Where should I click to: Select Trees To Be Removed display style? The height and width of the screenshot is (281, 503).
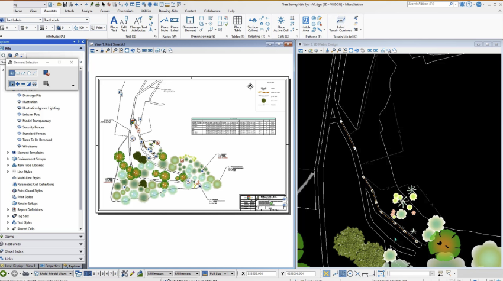click(37, 140)
